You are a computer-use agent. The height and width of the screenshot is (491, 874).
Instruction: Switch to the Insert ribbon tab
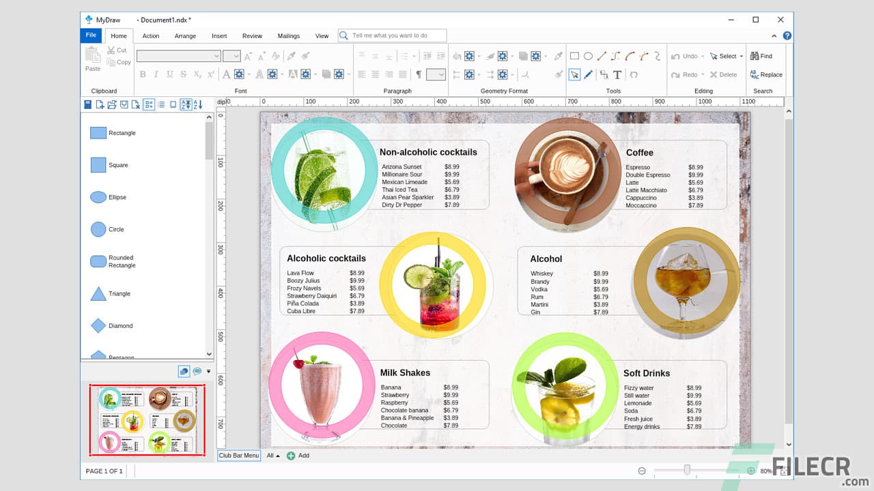pyautogui.click(x=219, y=36)
